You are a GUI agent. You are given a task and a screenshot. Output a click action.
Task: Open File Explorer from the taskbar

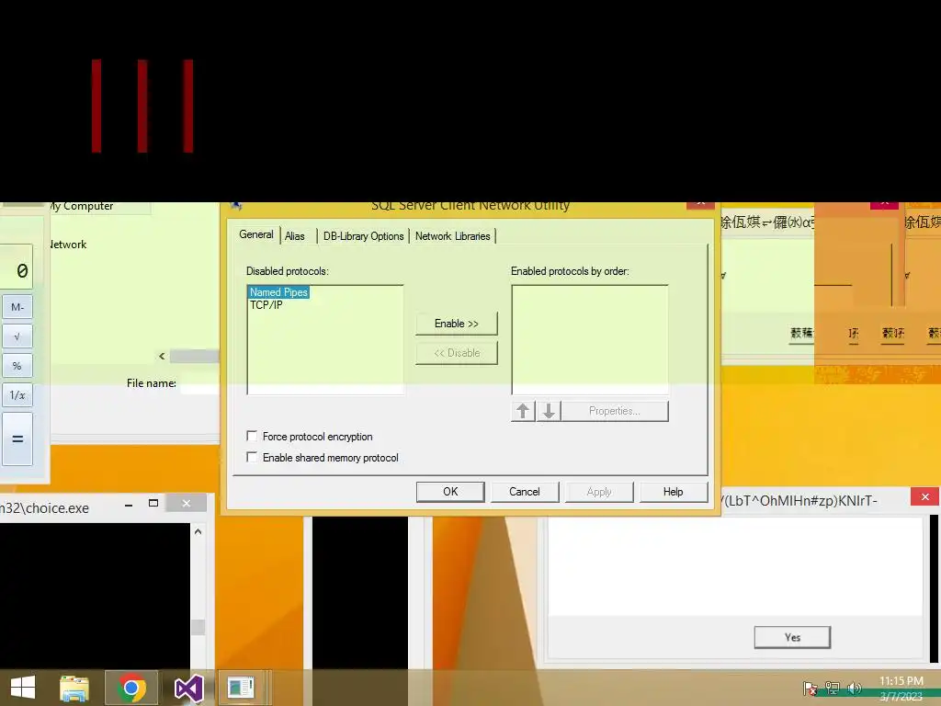pyautogui.click(x=74, y=688)
